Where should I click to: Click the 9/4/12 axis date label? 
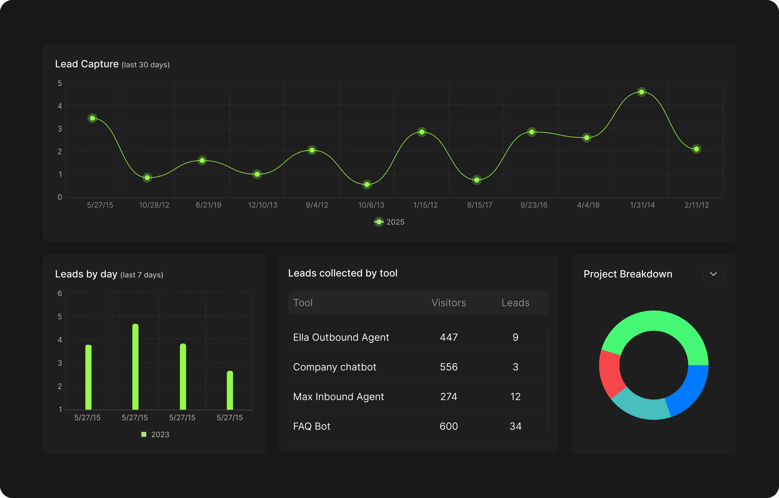pos(317,205)
